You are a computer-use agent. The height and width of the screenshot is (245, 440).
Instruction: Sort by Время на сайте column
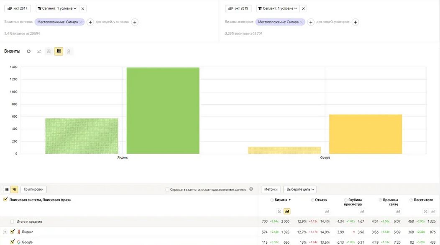coord(390,202)
